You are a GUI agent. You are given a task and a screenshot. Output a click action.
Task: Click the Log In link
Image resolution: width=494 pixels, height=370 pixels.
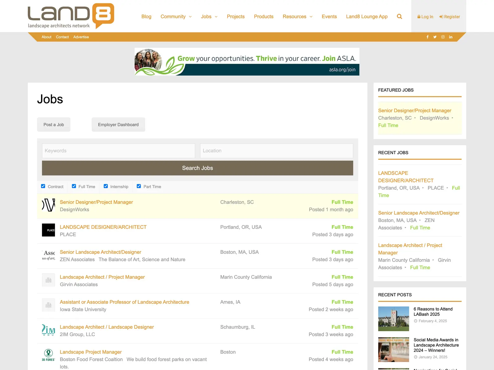[425, 17]
